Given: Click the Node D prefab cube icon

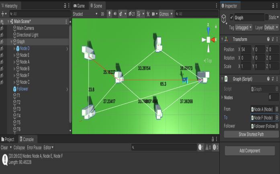Looking at the screenshot, I should (18, 49).
